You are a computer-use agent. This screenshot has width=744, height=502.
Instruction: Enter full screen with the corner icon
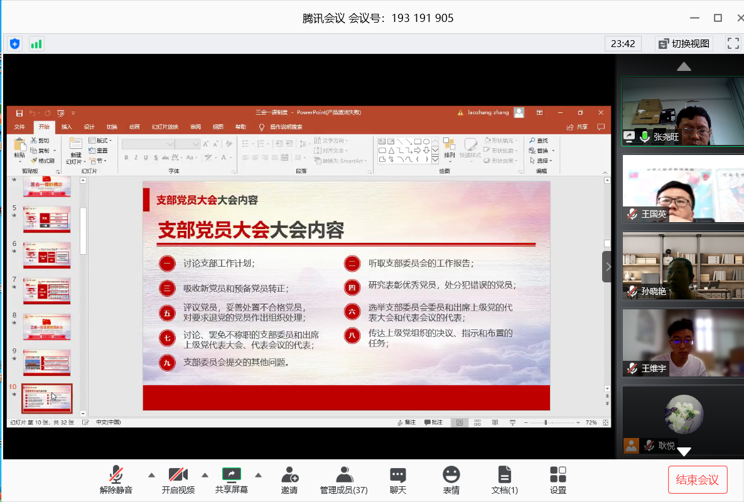click(x=733, y=43)
